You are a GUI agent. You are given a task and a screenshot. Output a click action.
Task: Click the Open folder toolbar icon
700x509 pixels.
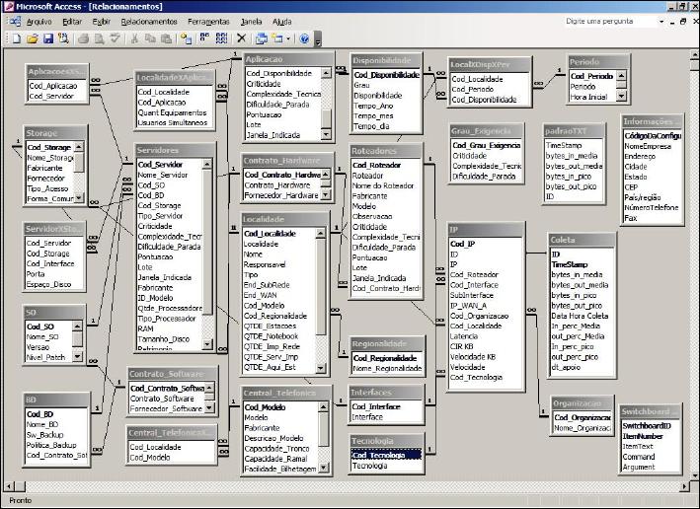coord(33,38)
